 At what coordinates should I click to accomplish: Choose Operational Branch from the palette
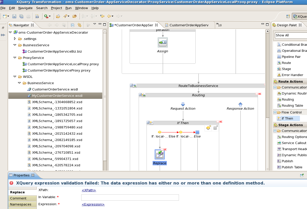[292, 51]
